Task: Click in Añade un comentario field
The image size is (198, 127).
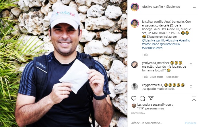Action: tap(157, 123)
